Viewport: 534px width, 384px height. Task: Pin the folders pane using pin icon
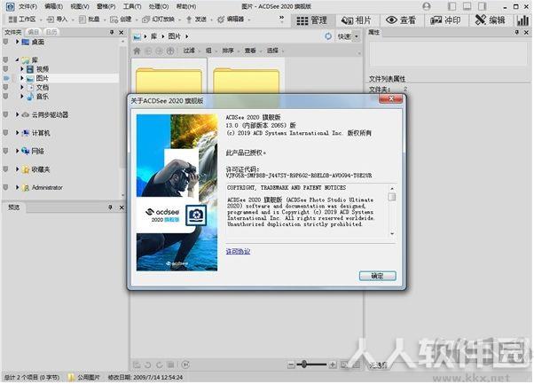[112, 32]
